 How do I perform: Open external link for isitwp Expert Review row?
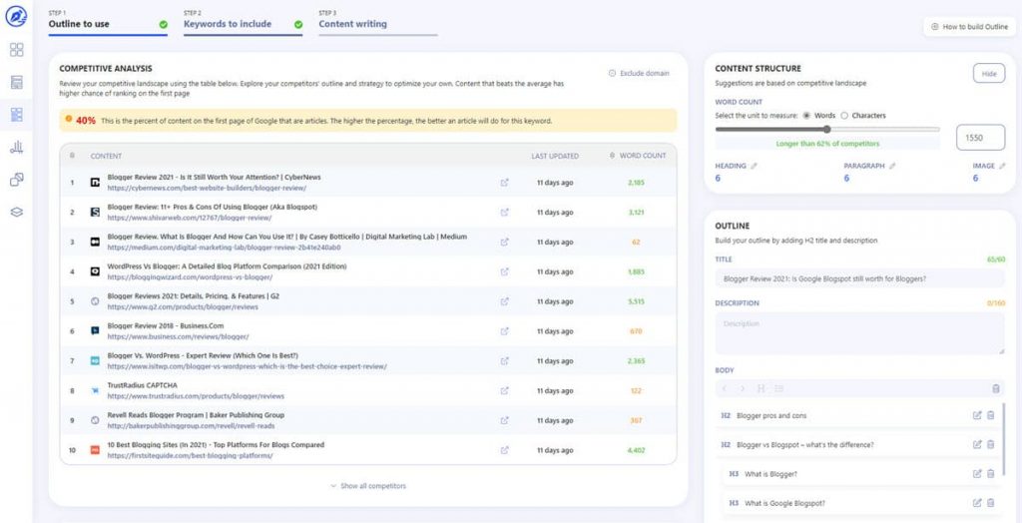pyautogui.click(x=504, y=360)
